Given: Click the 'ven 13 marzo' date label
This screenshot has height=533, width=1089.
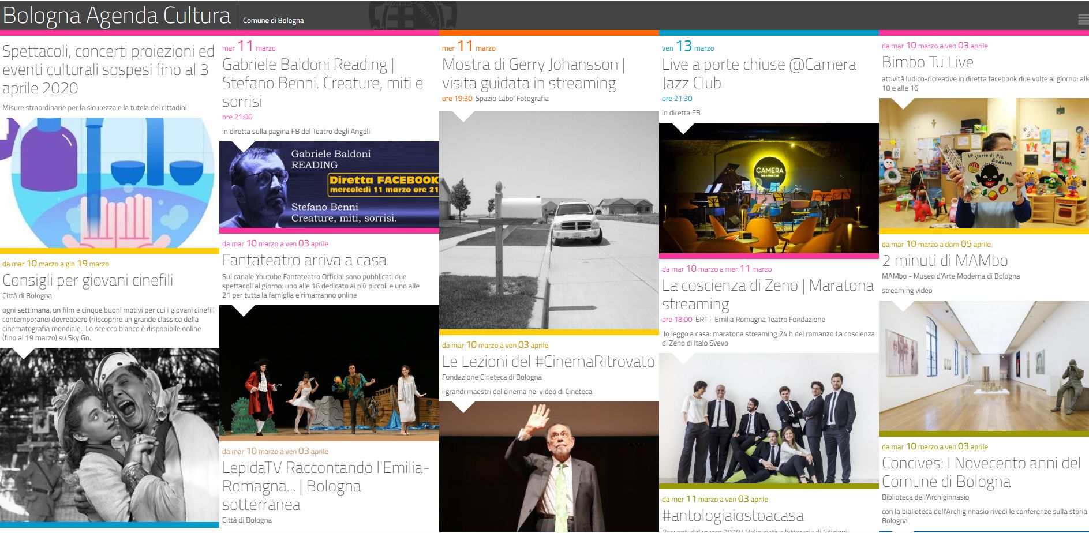Looking at the screenshot, I should pyautogui.click(x=688, y=46).
